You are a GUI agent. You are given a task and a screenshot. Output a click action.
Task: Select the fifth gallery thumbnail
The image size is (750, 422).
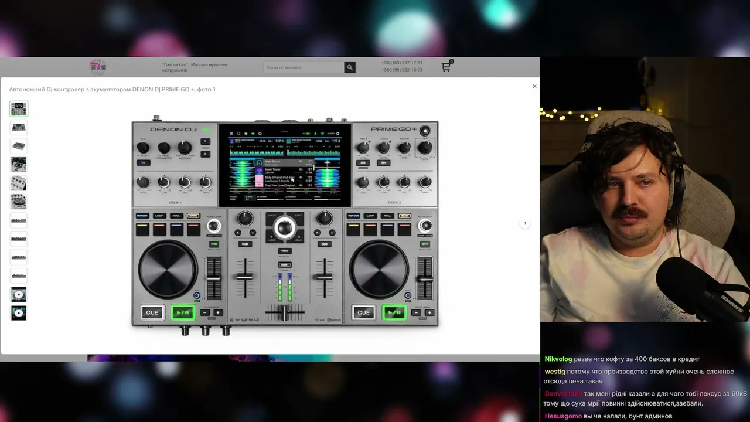19,183
